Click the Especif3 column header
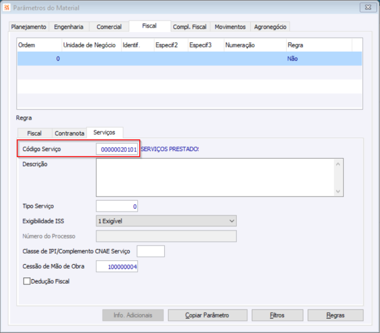380x333 pixels. (206, 45)
